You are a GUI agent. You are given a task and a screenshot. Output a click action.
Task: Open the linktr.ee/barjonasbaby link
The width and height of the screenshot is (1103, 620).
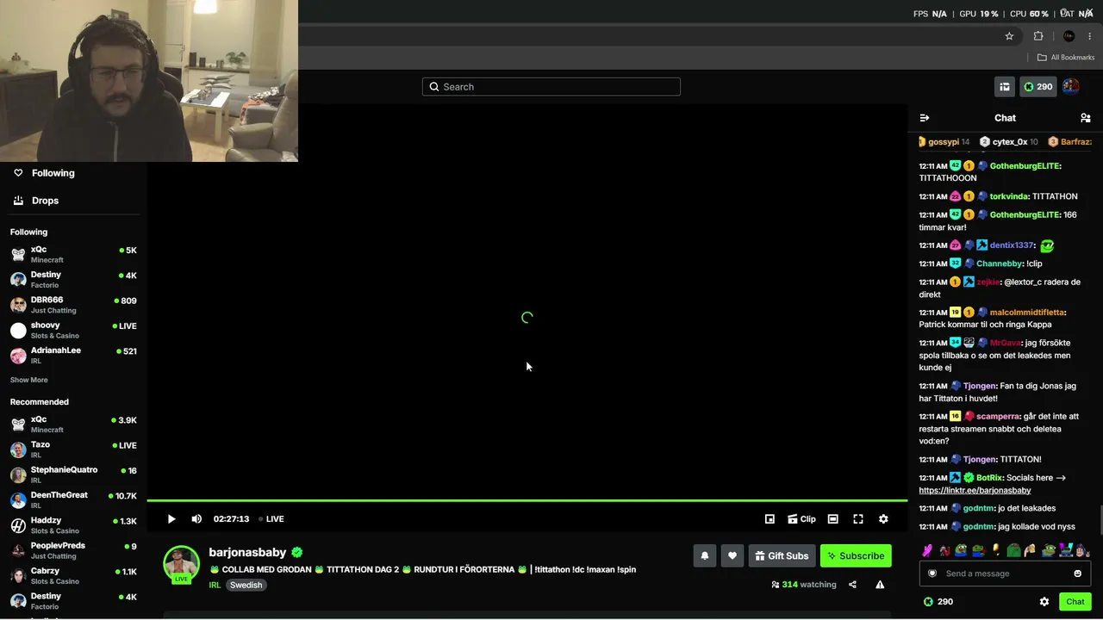click(x=975, y=491)
